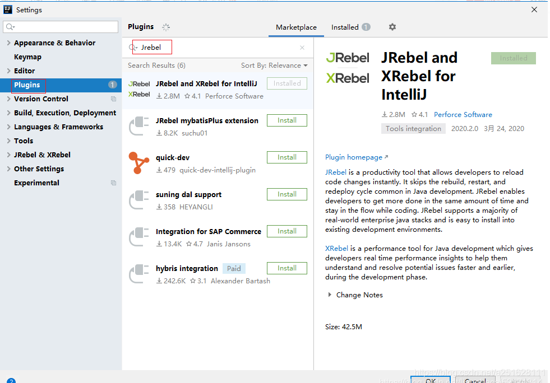The image size is (550, 383).
Task: Select Experimental in settings tree
Action: tap(36, 183)
